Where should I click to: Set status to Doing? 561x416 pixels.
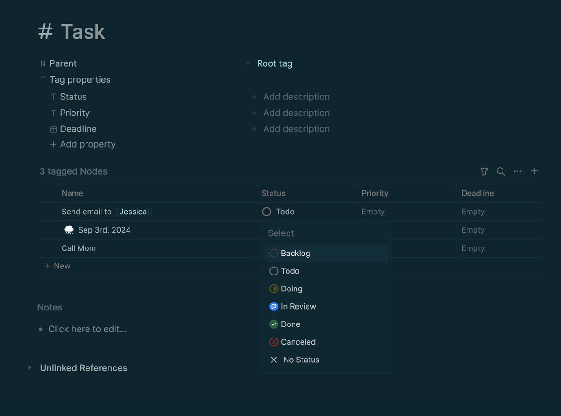326,289
